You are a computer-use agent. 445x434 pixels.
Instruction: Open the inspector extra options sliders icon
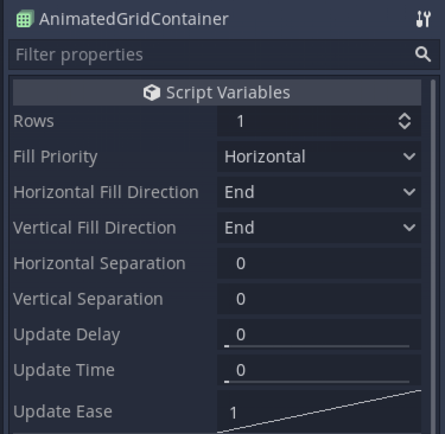tap(423, 19)
